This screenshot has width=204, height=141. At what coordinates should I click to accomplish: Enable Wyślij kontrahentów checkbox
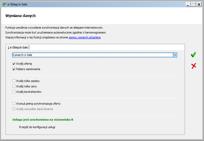click(x=14, y=92)
